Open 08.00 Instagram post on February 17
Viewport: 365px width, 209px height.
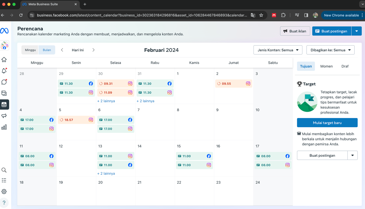(x=273, y=165)
